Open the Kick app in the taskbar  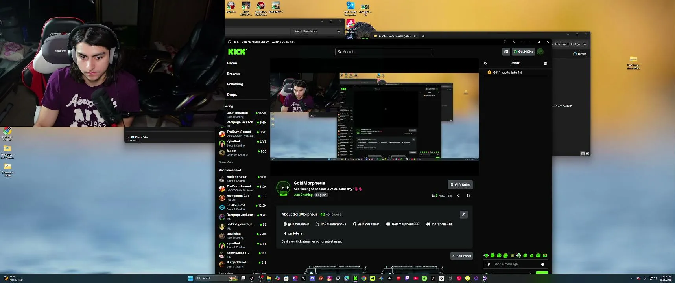pyautogui.click(x=355, y=278)
